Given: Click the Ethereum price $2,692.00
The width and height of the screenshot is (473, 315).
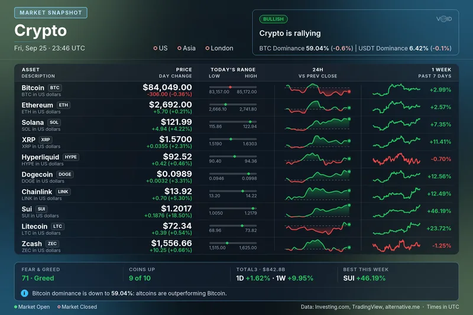Looking at the screenshot, I should point(170,105).
